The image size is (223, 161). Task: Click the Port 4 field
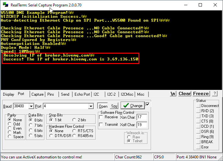[66, 106]
